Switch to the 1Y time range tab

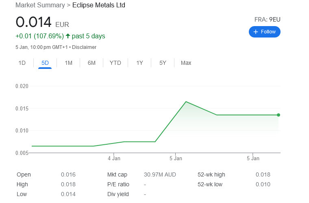tap(139, 63)
